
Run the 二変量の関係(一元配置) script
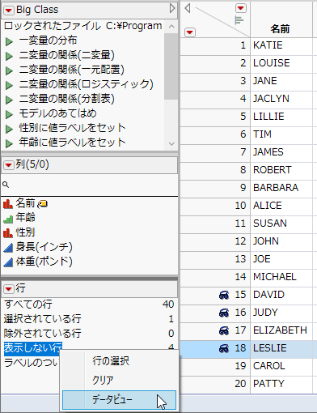pos(9,70)
